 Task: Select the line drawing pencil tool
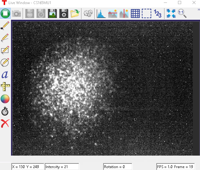(x=5, y=38)
